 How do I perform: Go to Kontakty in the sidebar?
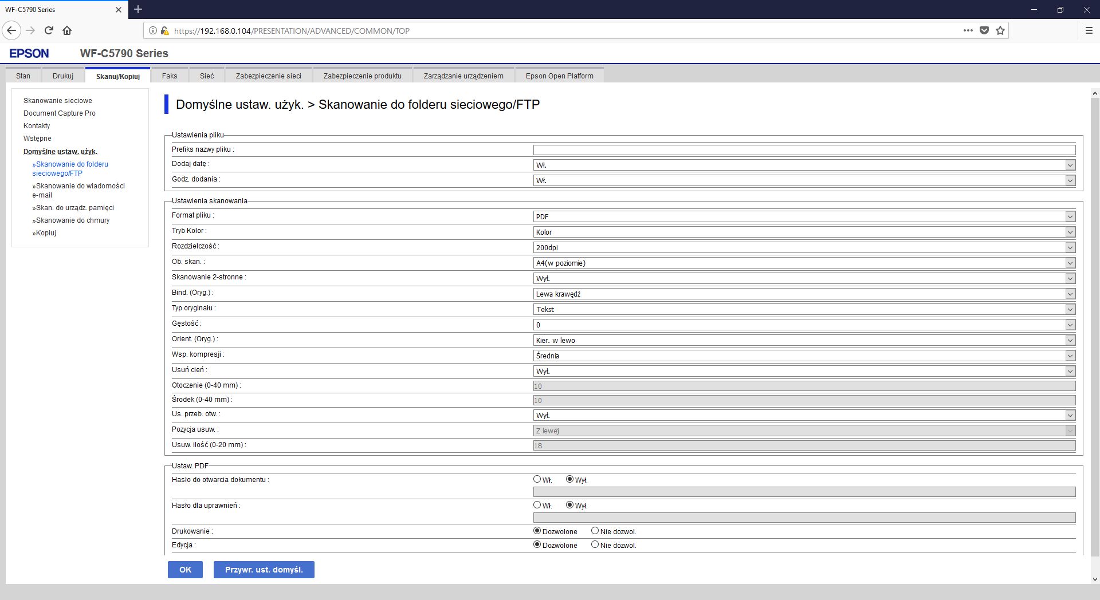[37, 126]
